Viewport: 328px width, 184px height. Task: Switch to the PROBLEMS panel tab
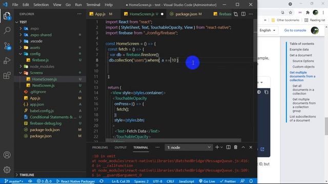point(100,148)
